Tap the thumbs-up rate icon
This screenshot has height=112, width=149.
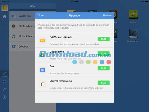(x=5, y=89)
